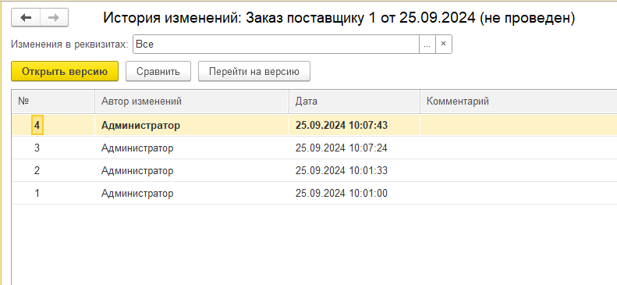Click the Перейти на версию button
The height and width of the screenshot is (285, 617).
(x=254, y=71)
